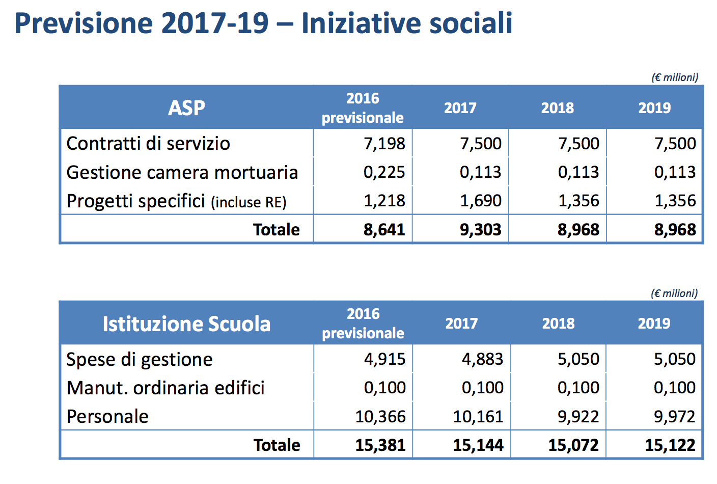Click the Progetti specifici 2017 value 1,690

pyautogui.click(x=480, y=201)
